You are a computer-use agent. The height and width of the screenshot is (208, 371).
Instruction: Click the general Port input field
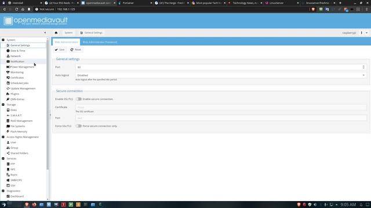coord(219,67)
